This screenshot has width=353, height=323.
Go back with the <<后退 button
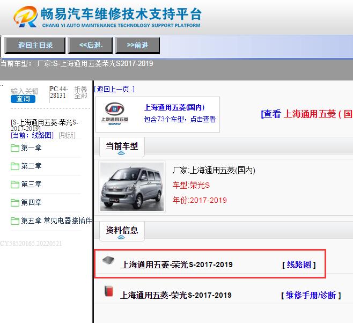click(x=90, y=46)
